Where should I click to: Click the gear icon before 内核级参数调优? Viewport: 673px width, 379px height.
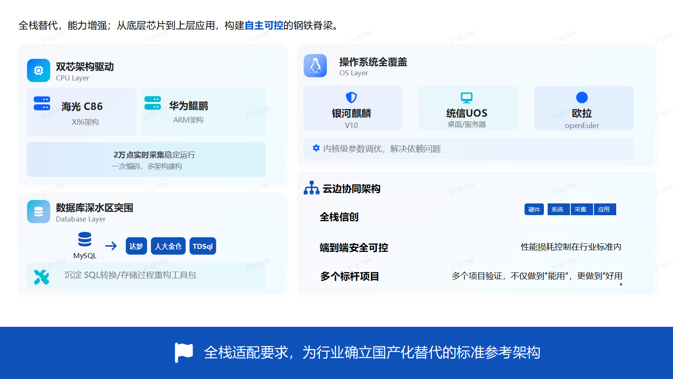click(x=315, y=149)
